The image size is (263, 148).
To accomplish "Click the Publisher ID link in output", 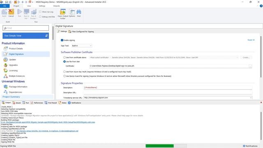I will tap(47, 131).
